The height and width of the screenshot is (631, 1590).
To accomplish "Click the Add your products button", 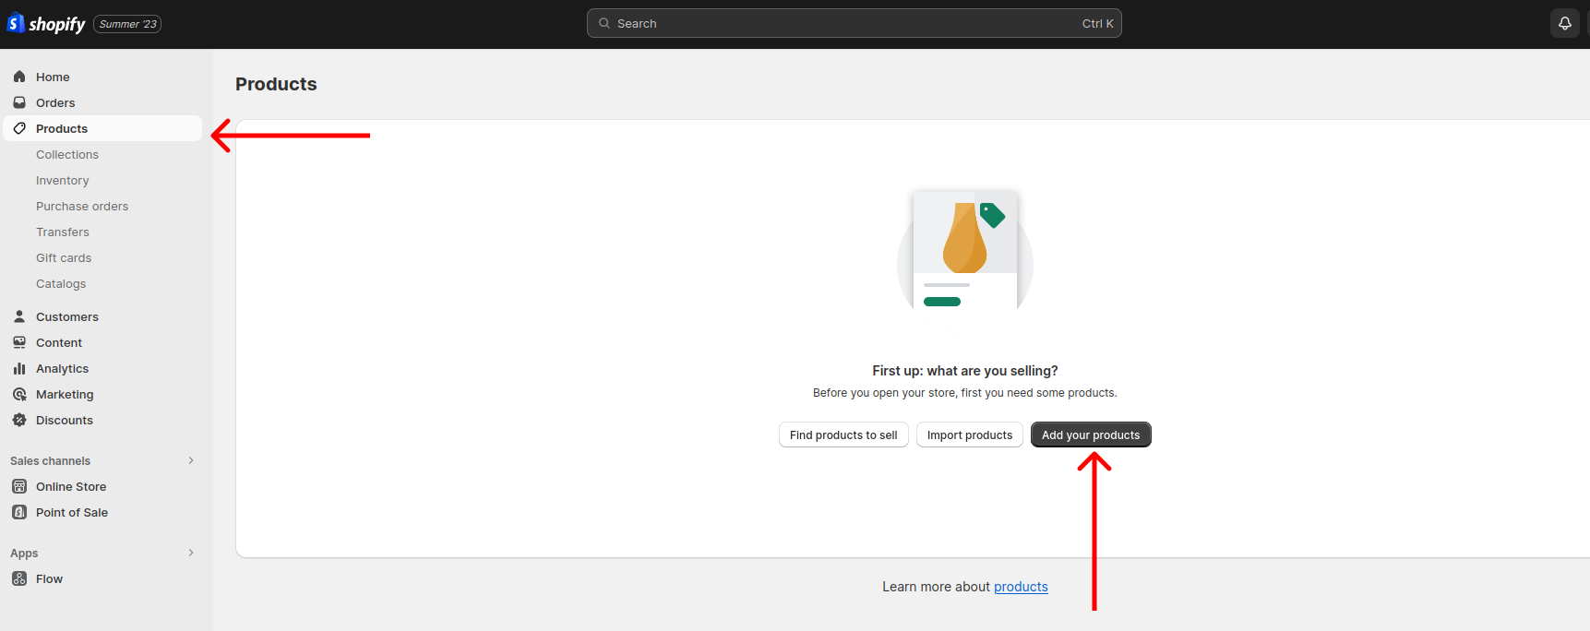I will click(1091, 435).
